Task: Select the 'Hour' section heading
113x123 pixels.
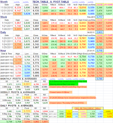Action: pyautogui.click(x=3, y=51)
